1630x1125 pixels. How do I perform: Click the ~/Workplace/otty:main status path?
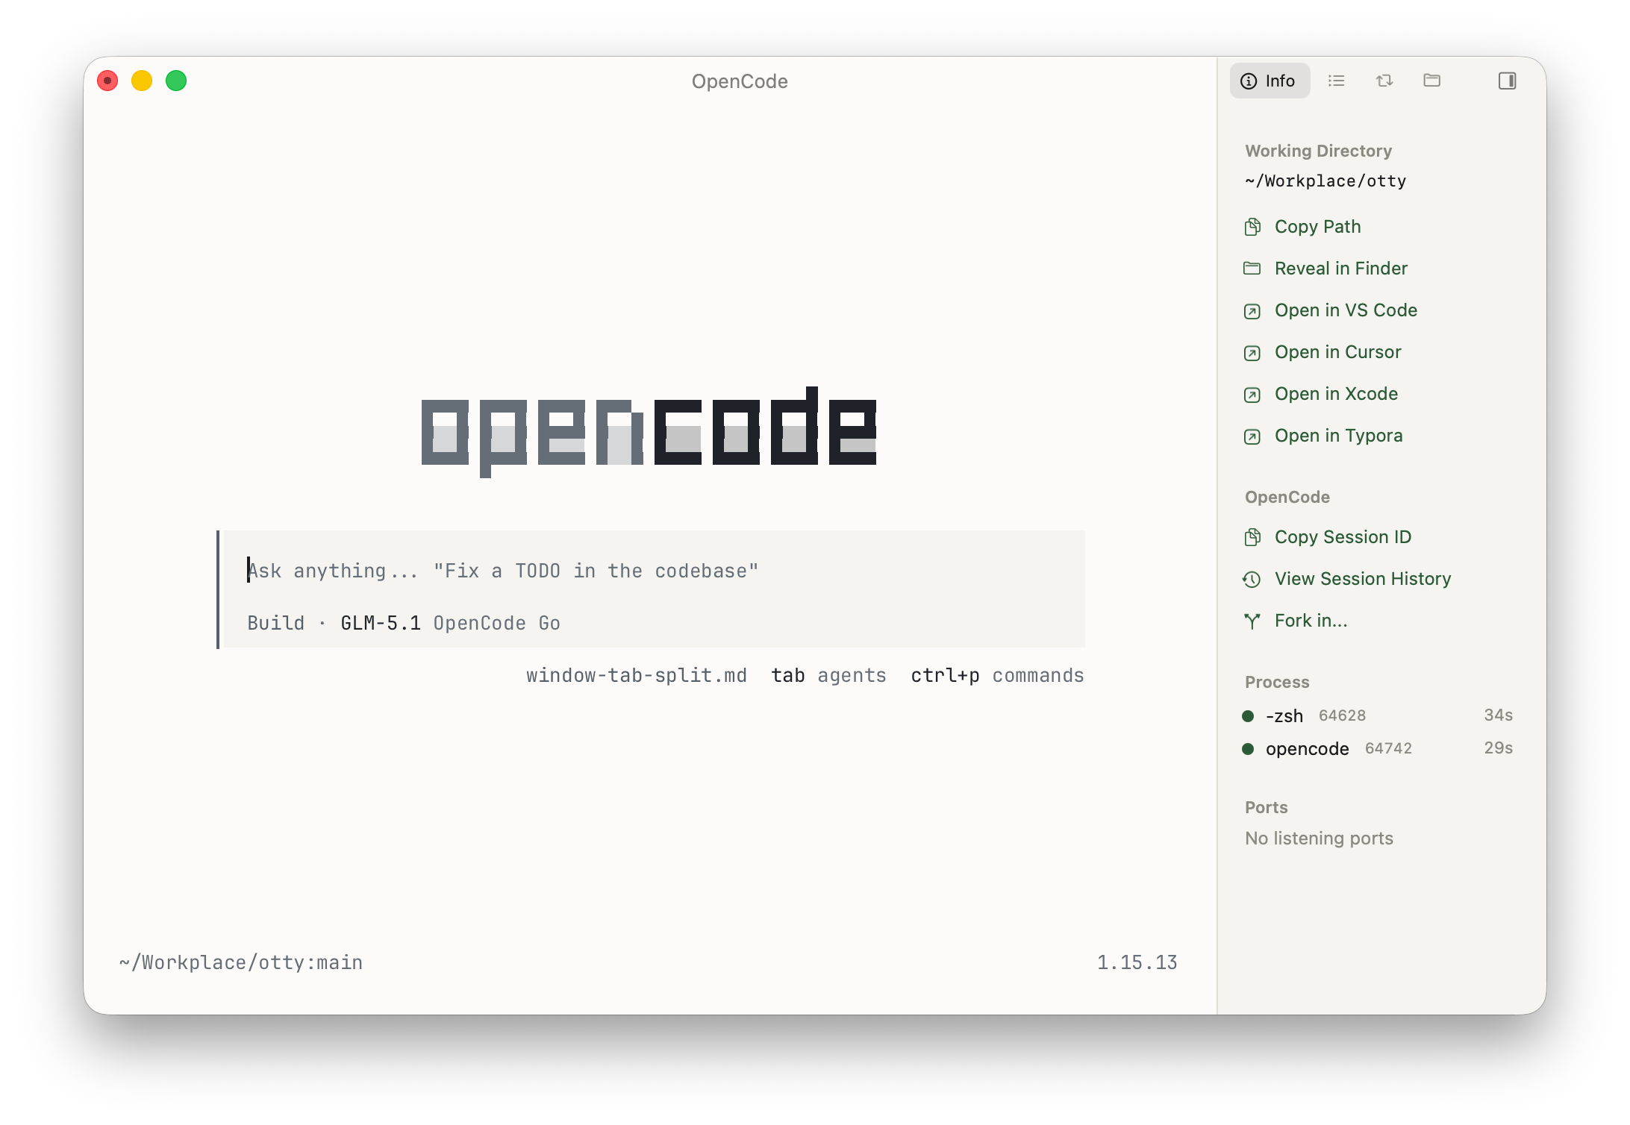(x=240, y=963)
